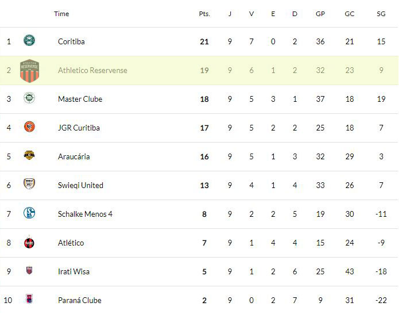This screenshot has height=318, width=399.
Task: Sort by the SG column header
Action: (x=381, y=14)
